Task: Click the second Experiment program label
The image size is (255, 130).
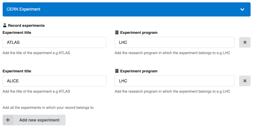Action: tap(139, 71)
